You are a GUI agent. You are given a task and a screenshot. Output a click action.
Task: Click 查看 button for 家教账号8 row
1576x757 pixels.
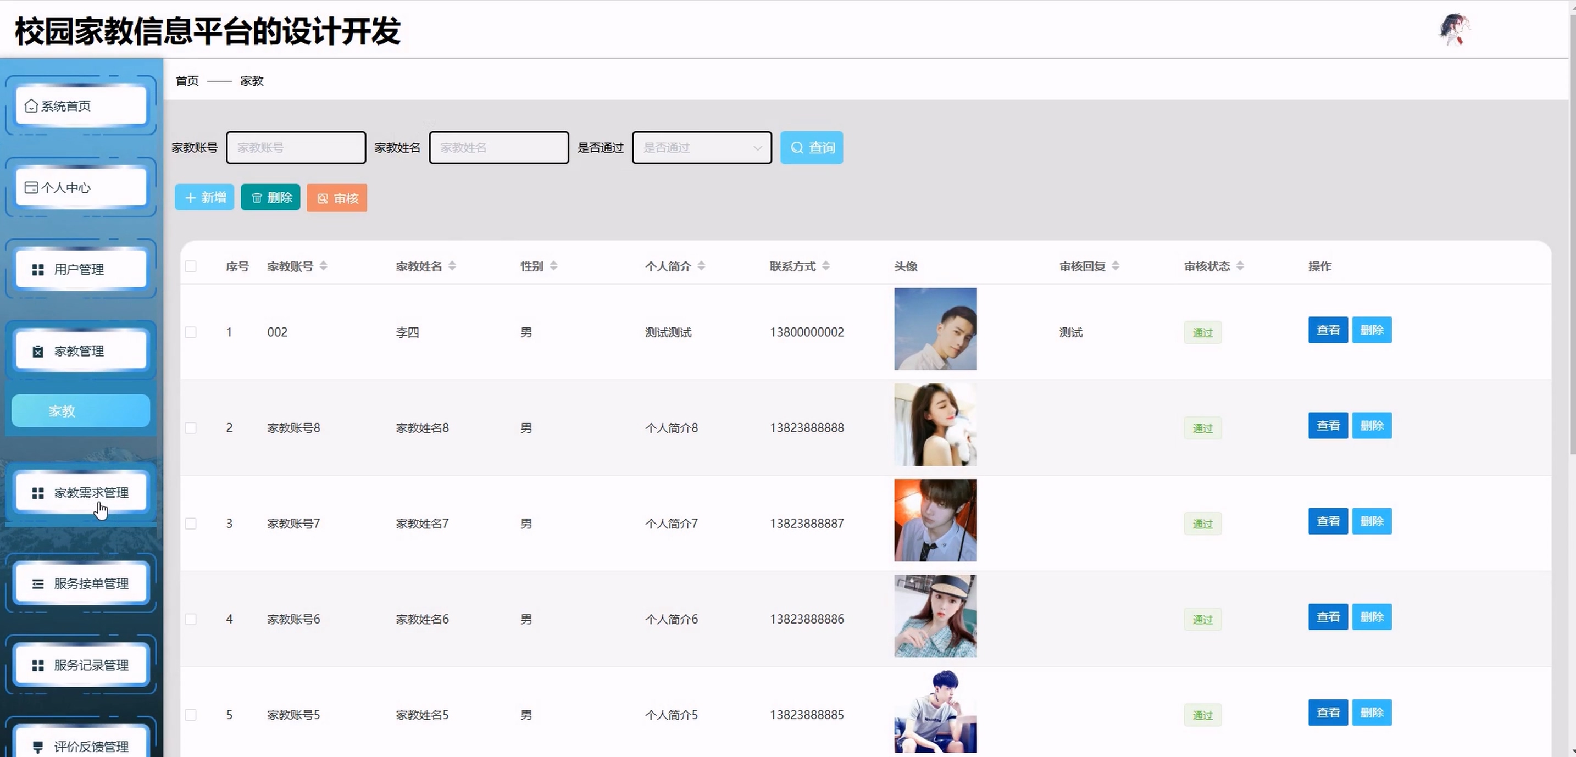tap(1328, 426)
